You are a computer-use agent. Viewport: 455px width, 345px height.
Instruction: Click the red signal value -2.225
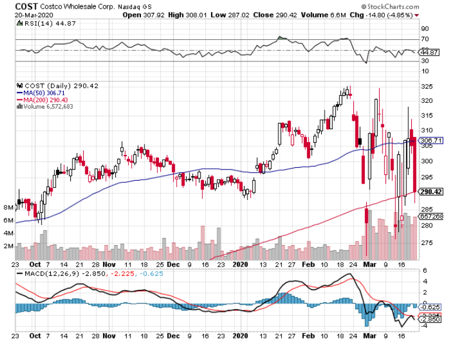(123, 274)
